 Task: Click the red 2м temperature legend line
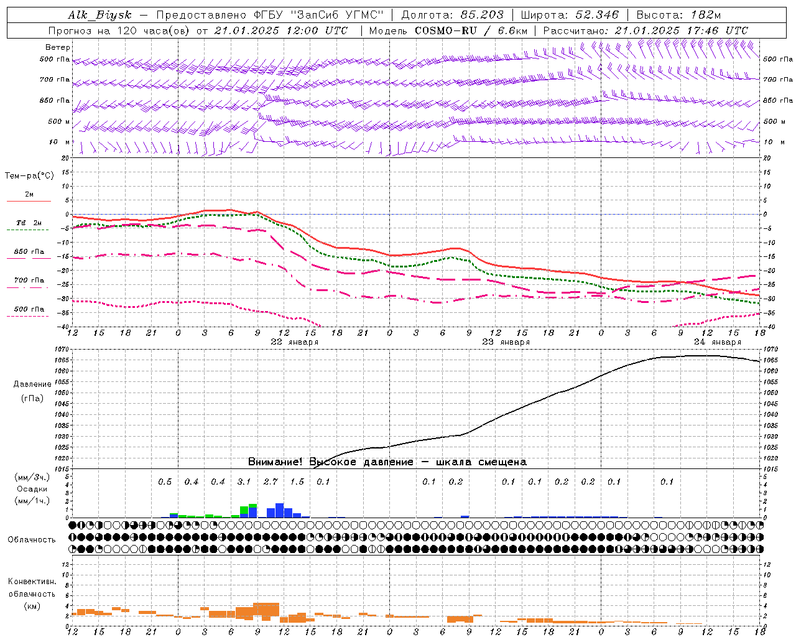(x=29, y=201)
